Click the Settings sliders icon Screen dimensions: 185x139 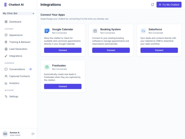click(x=6, y=96)
